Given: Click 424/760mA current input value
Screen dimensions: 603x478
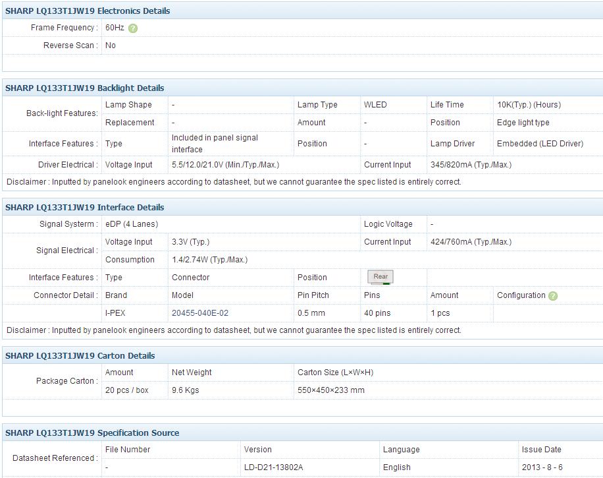Looking at the screenshot, I should click(471, 242).
